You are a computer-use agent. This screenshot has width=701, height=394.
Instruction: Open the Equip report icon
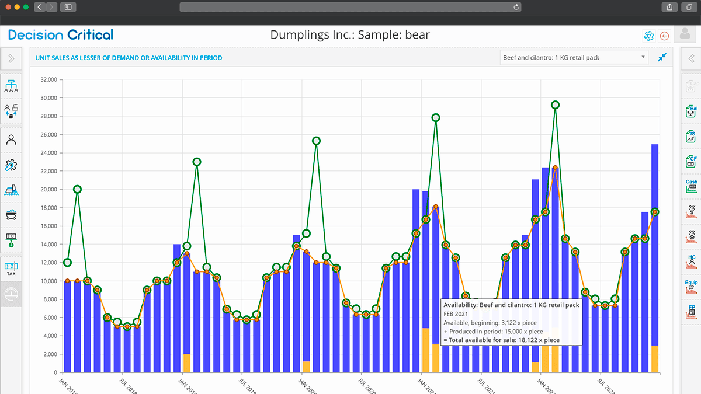[x=691, y=286]
